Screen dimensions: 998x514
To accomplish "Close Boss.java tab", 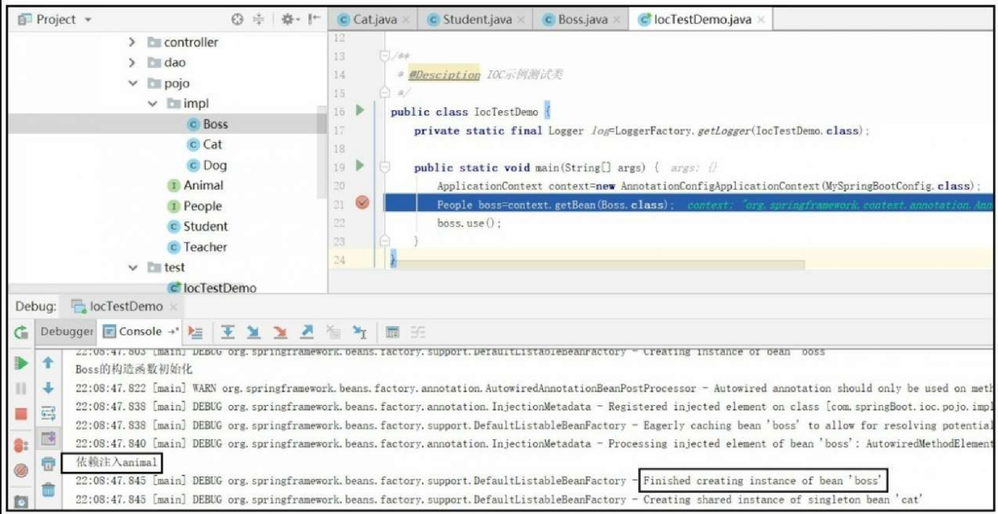I will point(616,20).
